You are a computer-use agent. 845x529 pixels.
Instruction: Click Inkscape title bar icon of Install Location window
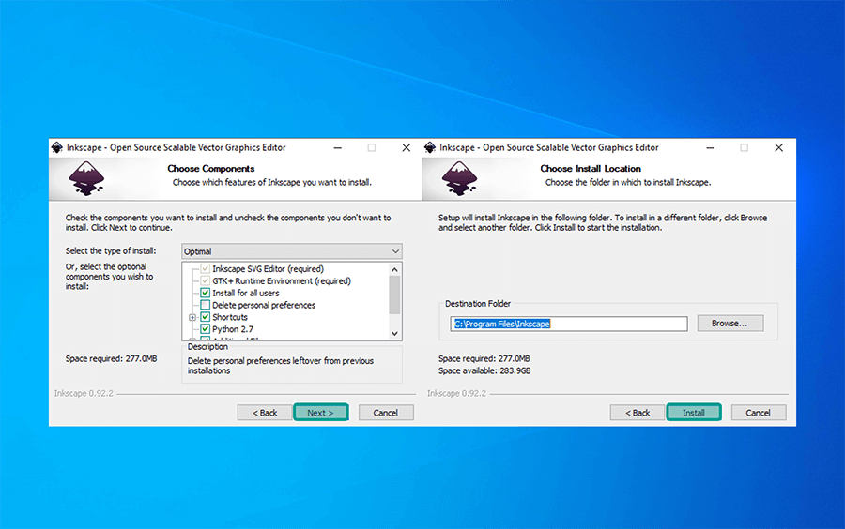click(x=430, y=147)
